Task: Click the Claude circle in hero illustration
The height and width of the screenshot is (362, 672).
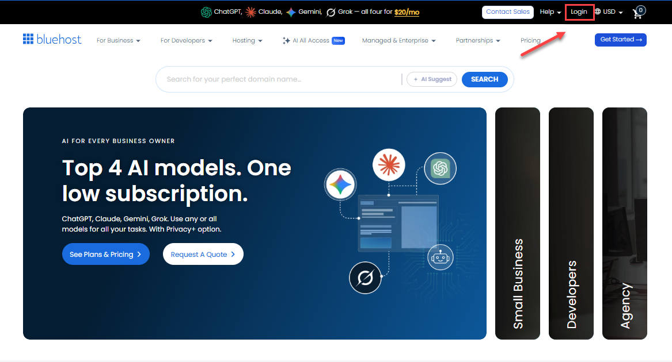Action: tap(389, 165)
